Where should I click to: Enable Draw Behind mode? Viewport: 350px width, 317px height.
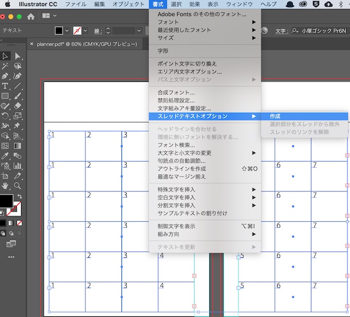click(11, 233)
